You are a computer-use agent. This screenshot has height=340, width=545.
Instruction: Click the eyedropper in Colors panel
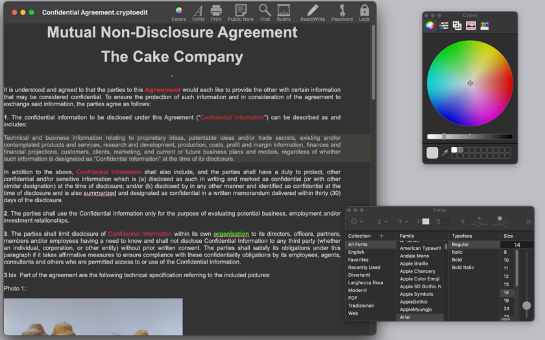pos(444,153)
